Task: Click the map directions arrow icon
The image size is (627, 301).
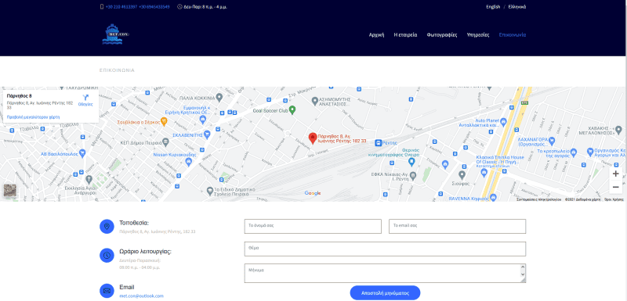Action: point(85,98)
